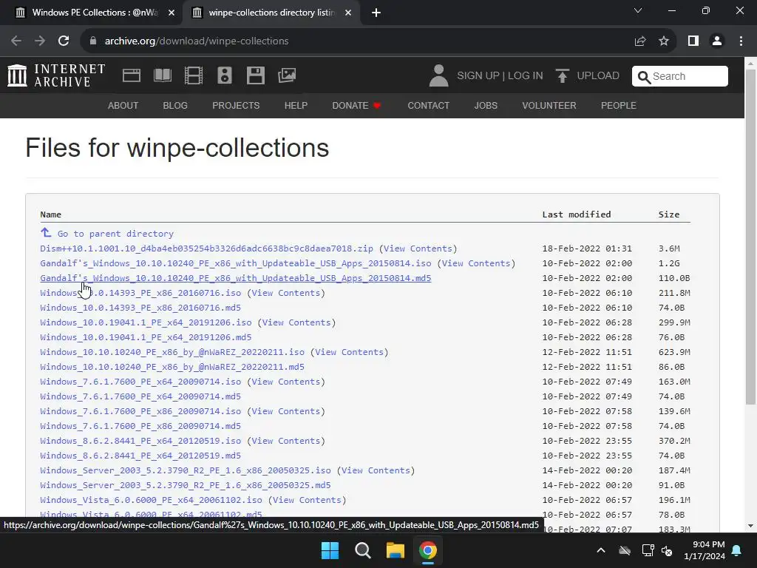Open Chrome side panel
The width and height of the screenshot is (757, 568).
click(693, 41)
